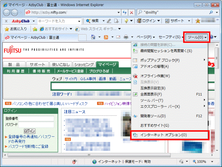Click the light bulb toolbar icon
Viewport: 222px width, 167px height.
point(126,21)
